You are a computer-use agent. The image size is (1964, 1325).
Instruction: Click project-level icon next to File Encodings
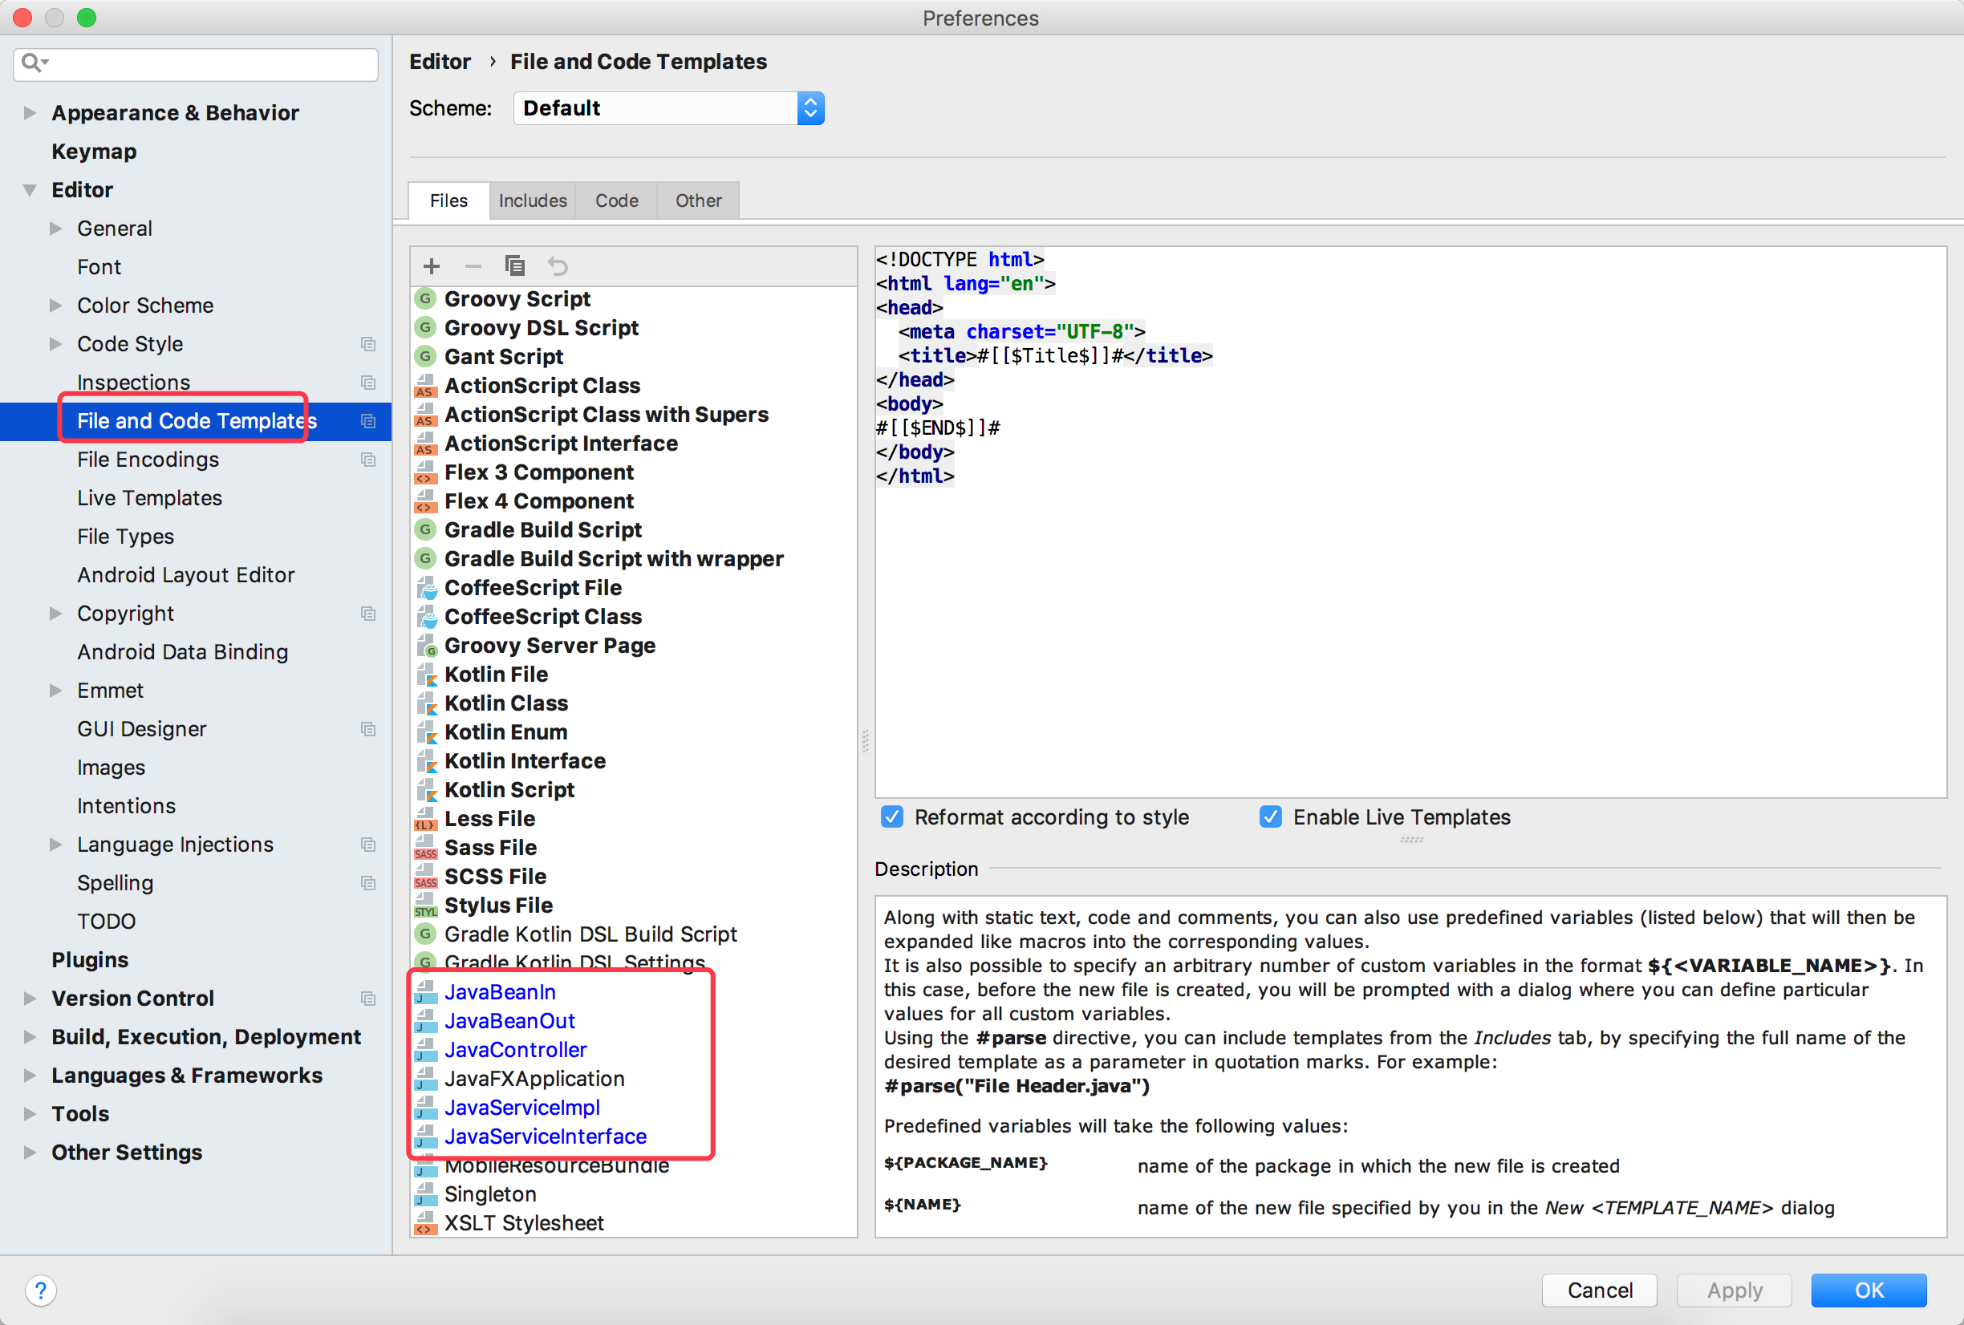click(x=367, y=460)
